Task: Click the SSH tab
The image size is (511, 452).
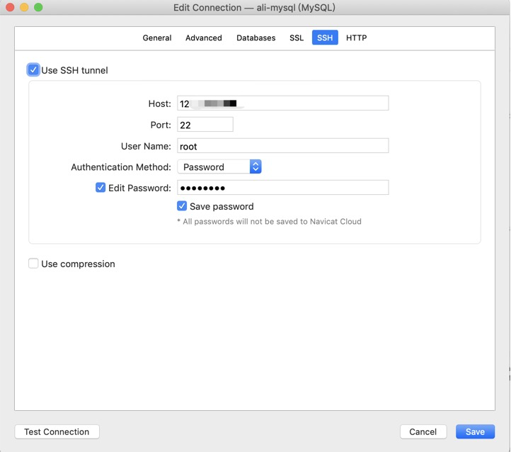Action: pyautogui.click(x=325, y=38)
